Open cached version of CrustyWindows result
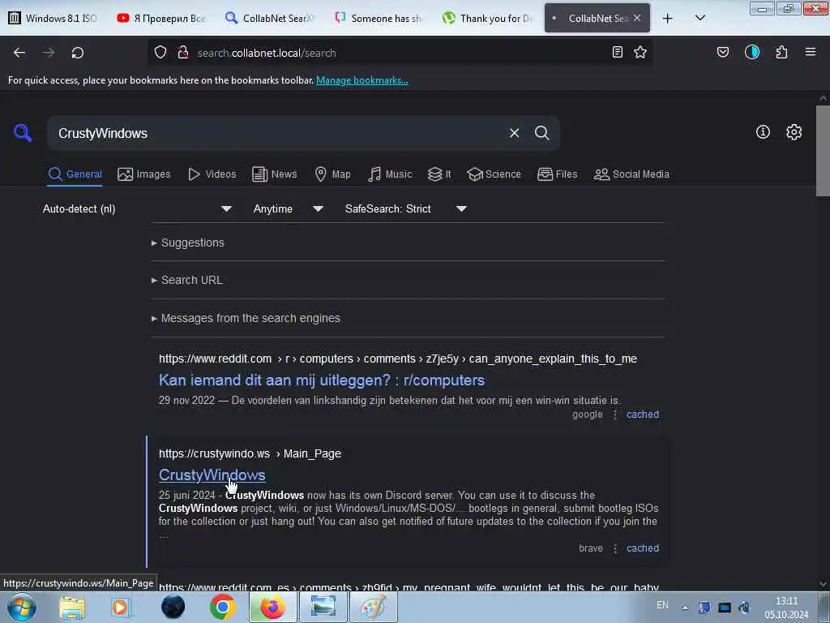This screenshot has height=623, width=830. (643, 548)
